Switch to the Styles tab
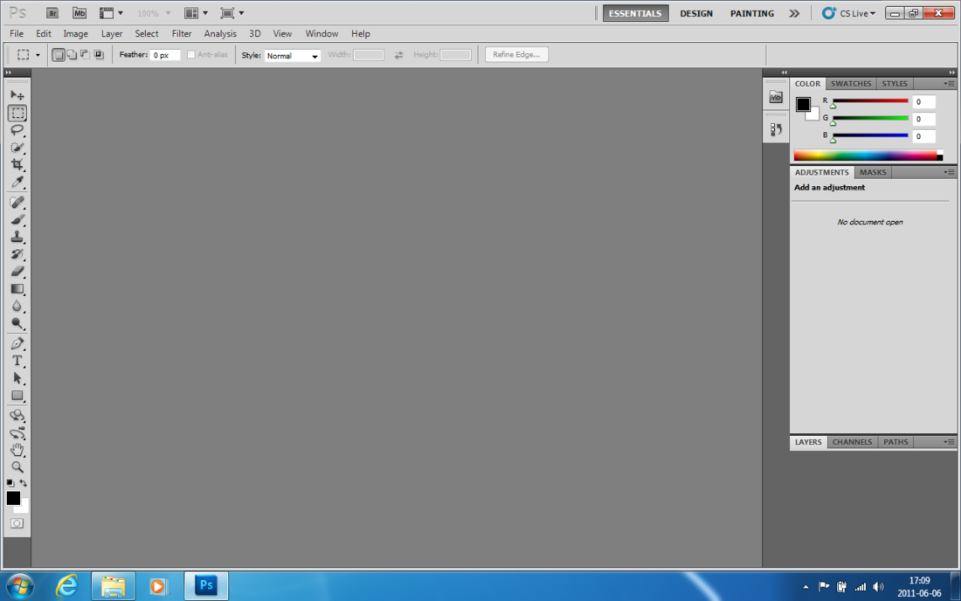Screen dimensions: 961x601 (x=895, y=83)
